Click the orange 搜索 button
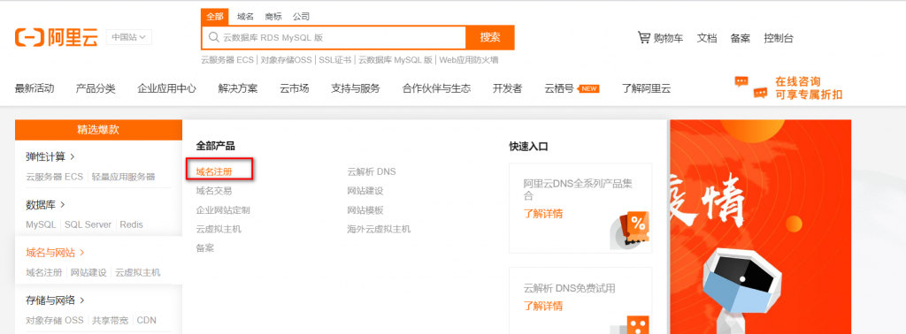Viewport: 906px width, 334px height. point(490,37)
